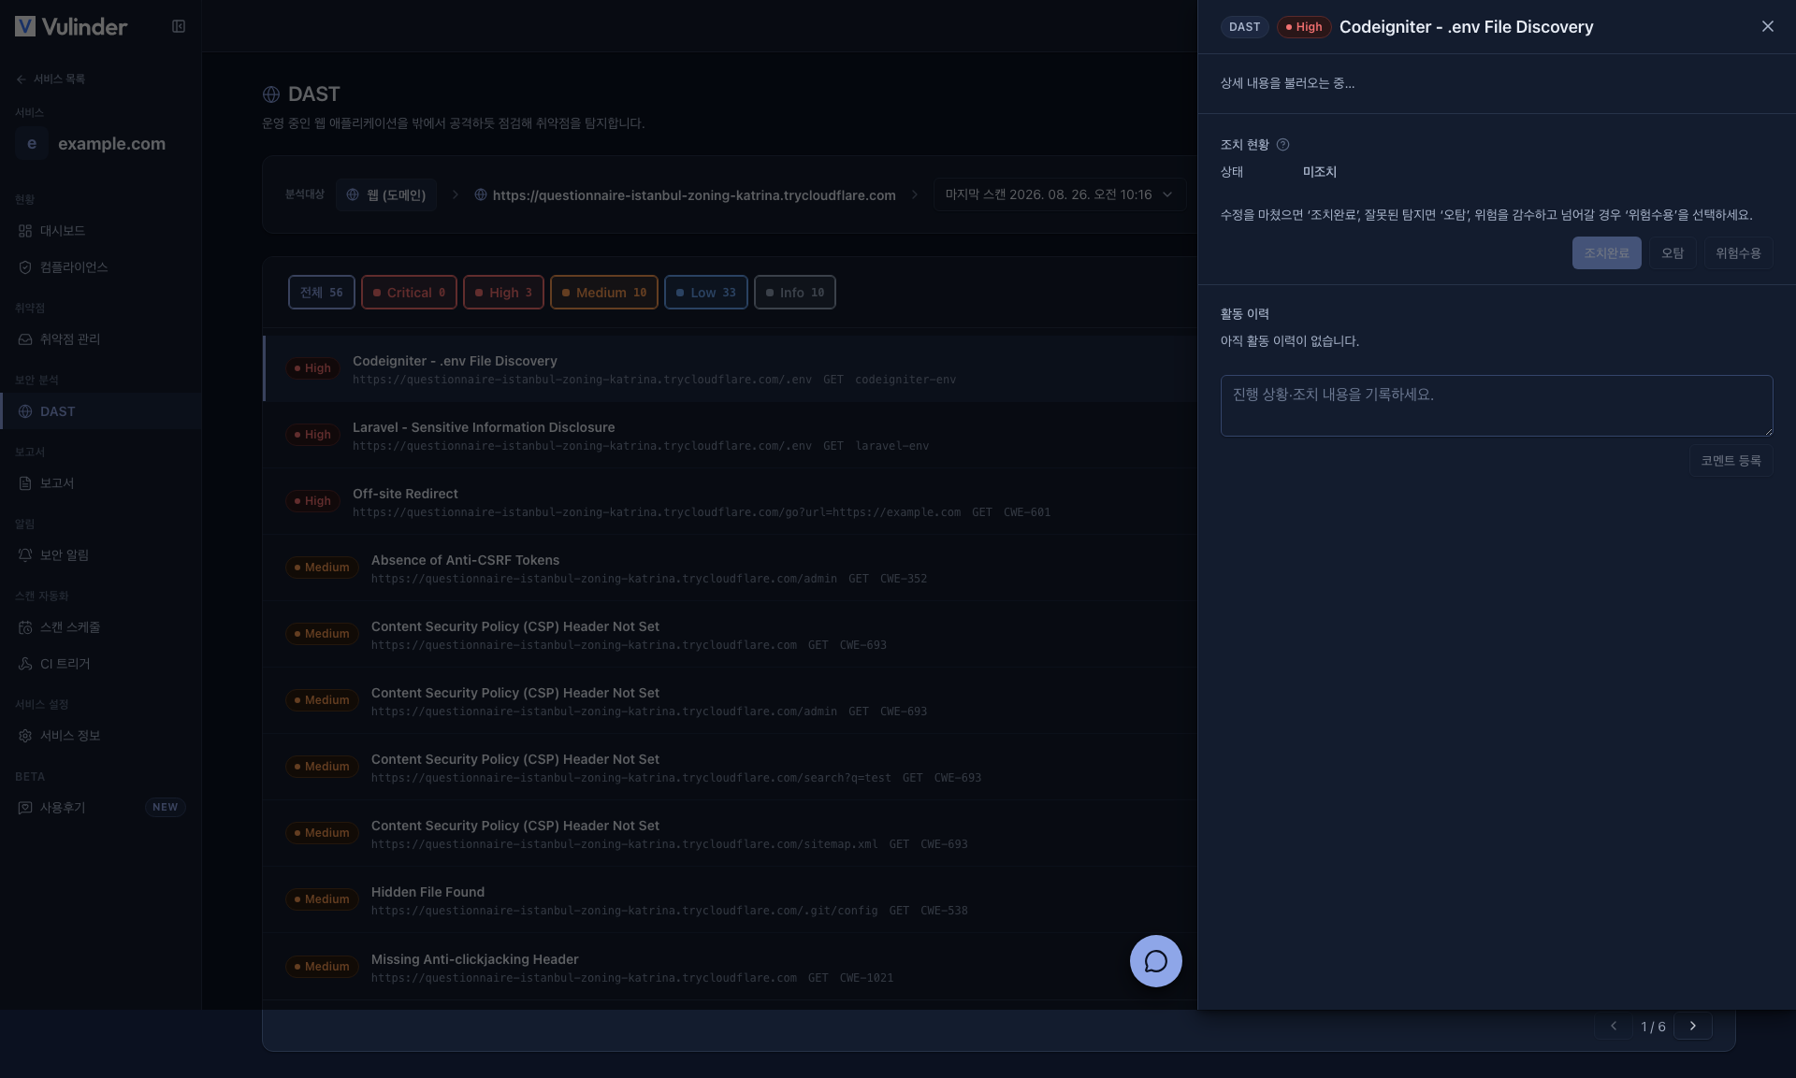This screenshot has width=1796, height=1078.
Task: Click the globe icon beside DAST heading
Action: click(271, 94)
